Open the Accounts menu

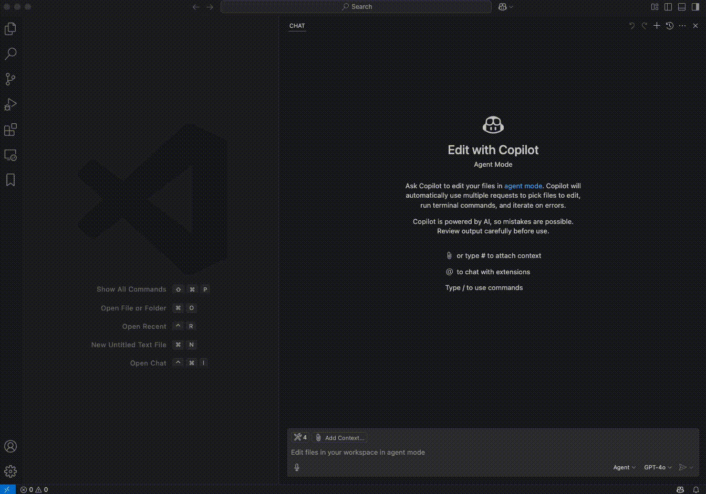(11, 446)
